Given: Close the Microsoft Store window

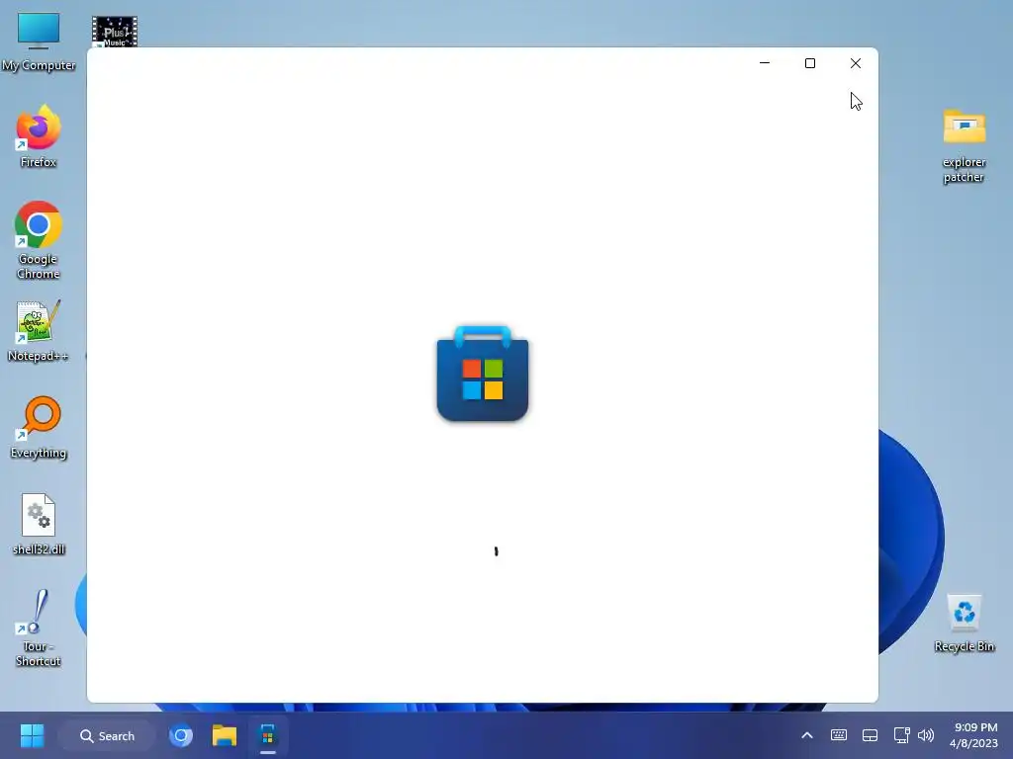Looking at the screenshot, I should pos(856,63).
